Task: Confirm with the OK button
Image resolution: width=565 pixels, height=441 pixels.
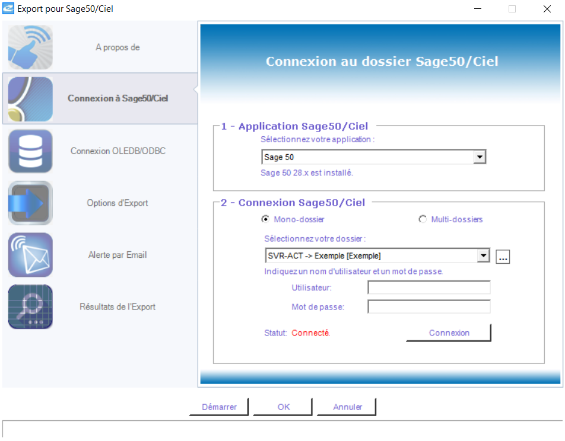Action: (x=284, y=407)
